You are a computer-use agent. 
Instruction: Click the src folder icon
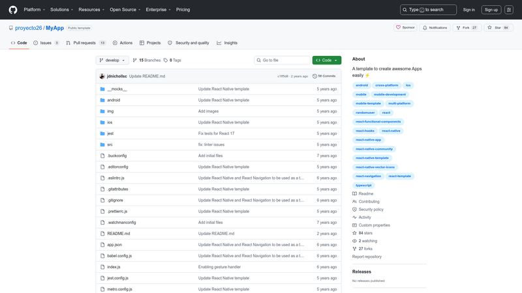tap(102, 145)
